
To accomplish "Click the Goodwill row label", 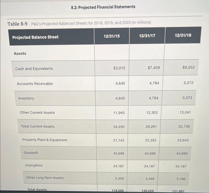I will point(31,152).
